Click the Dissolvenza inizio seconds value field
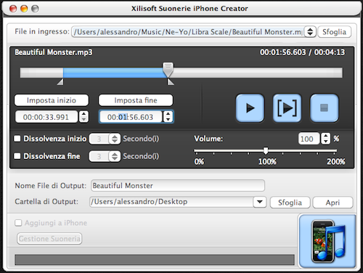 click(x=99, y=139)
